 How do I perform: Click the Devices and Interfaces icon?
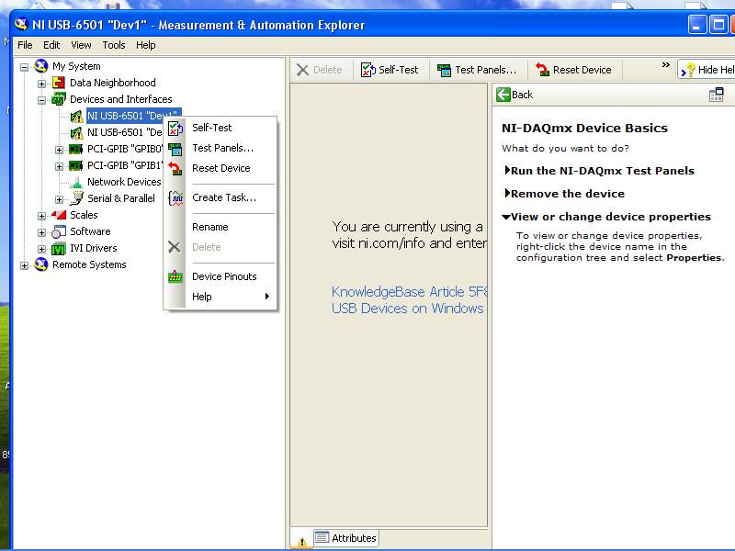coord(59,99)
